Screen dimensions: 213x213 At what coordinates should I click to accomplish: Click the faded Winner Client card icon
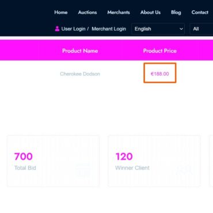pyautogui.click(x=185, y=170)
